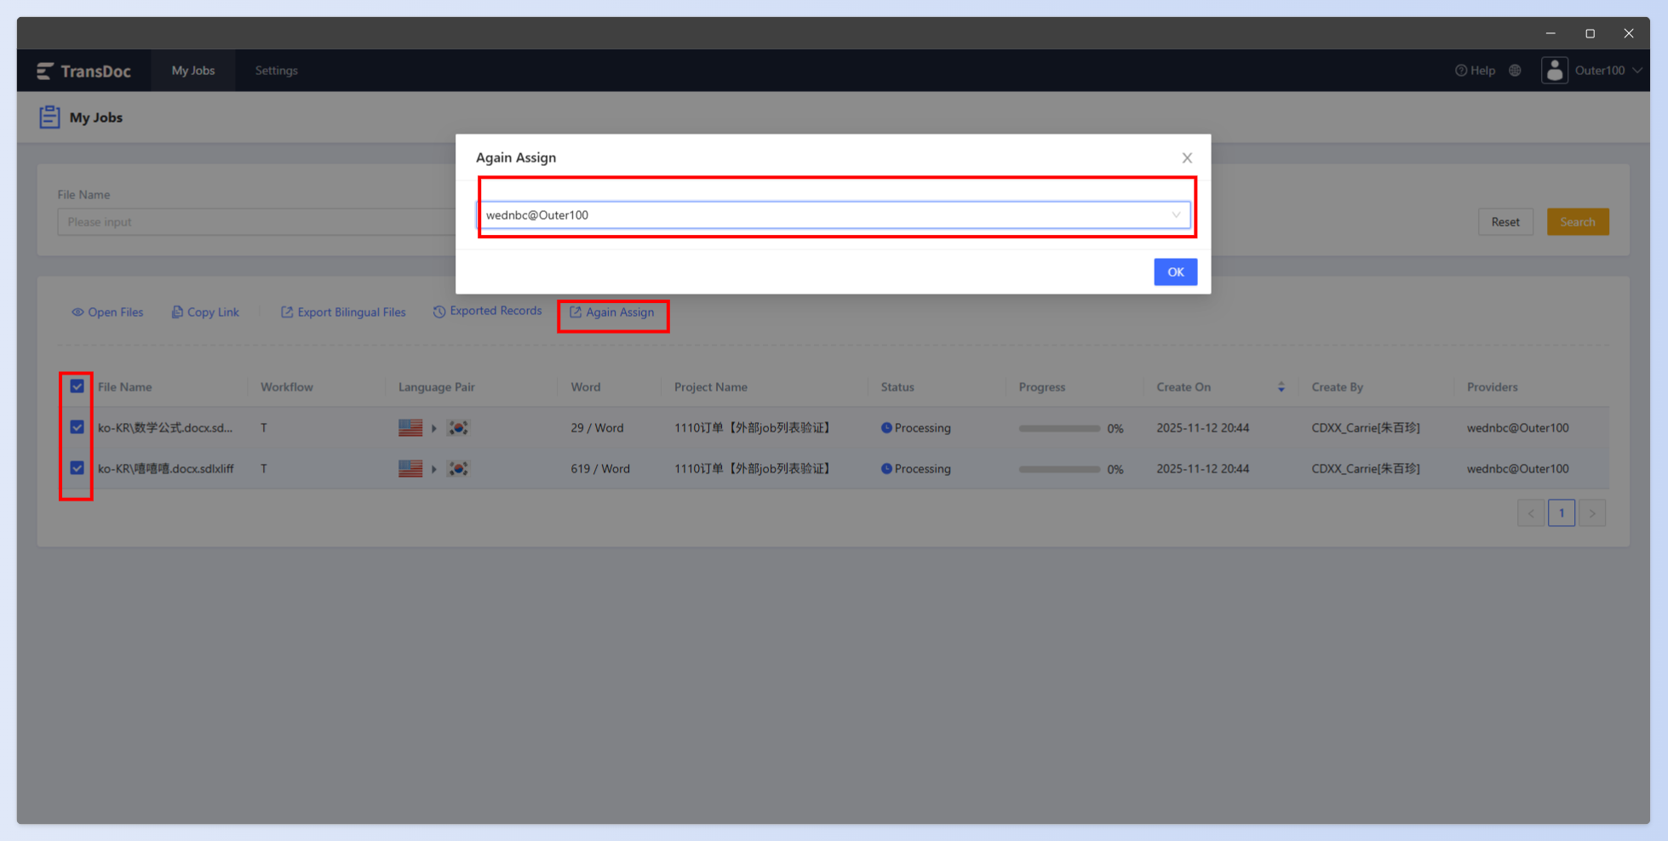Open the Help question-mark icon
Screen dimensions: 1668x841
tap(1461, 71)
